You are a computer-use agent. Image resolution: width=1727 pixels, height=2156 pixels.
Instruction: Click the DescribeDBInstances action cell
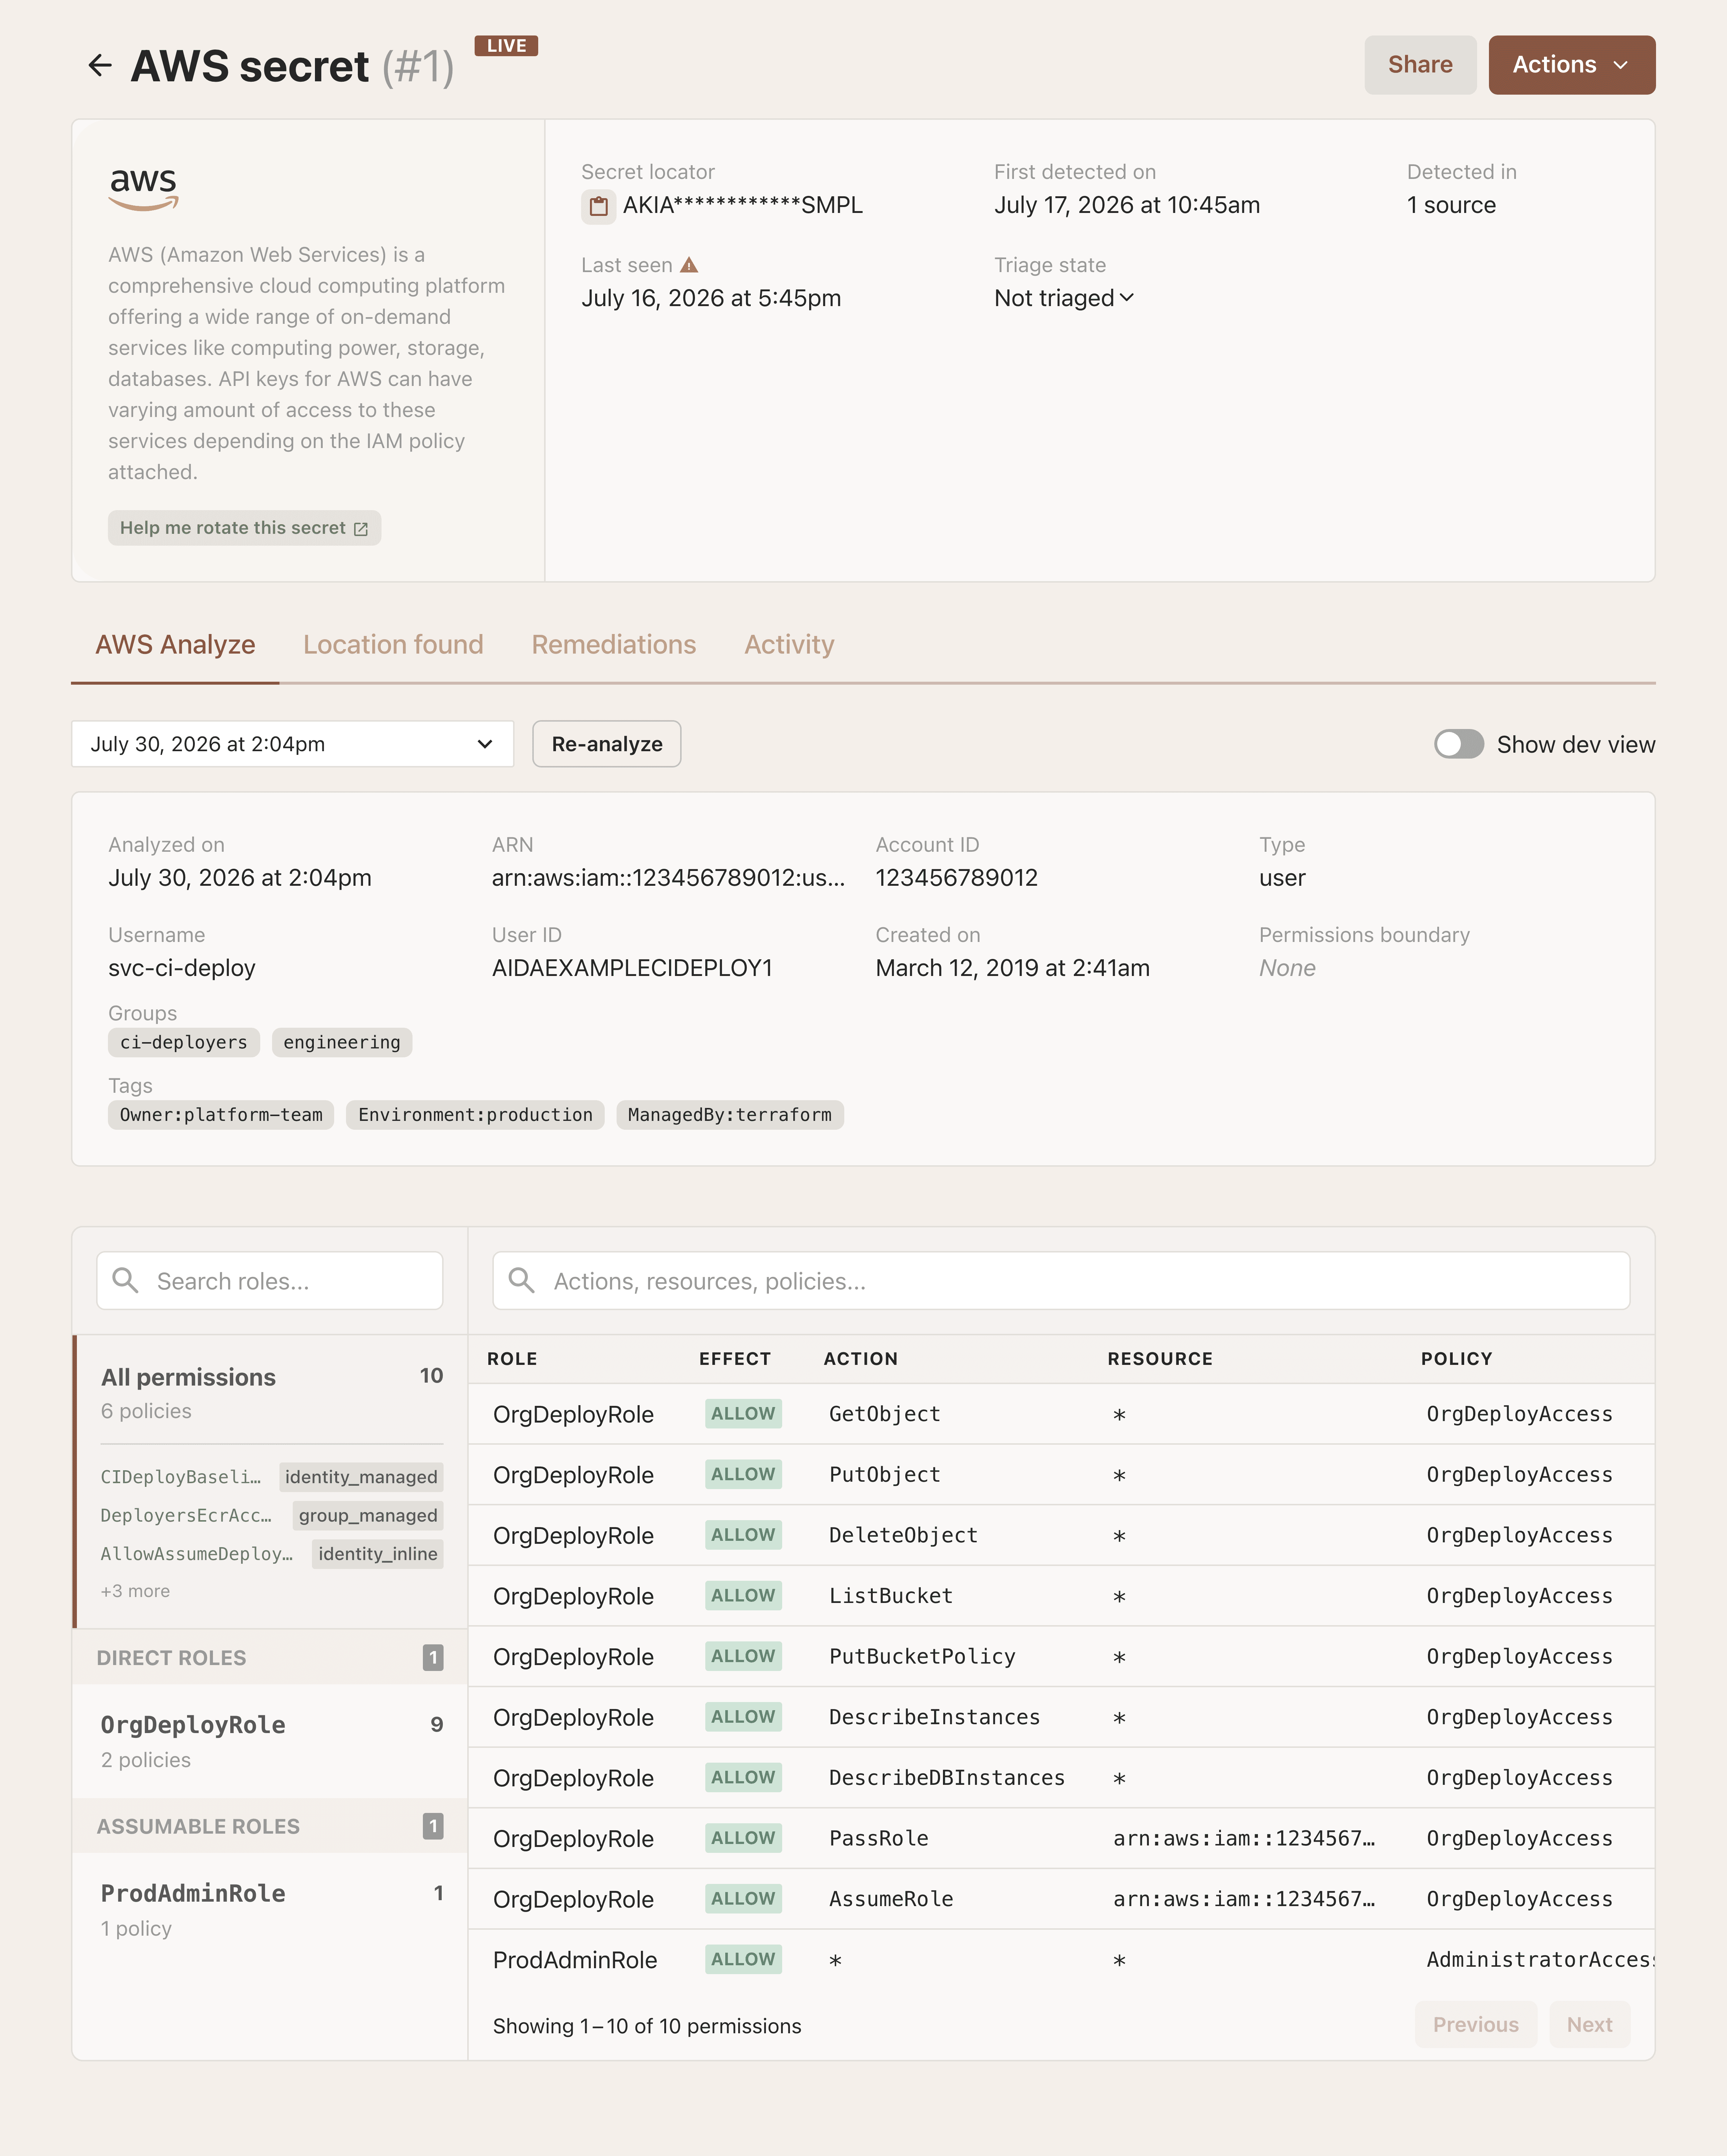[947, 1778]
